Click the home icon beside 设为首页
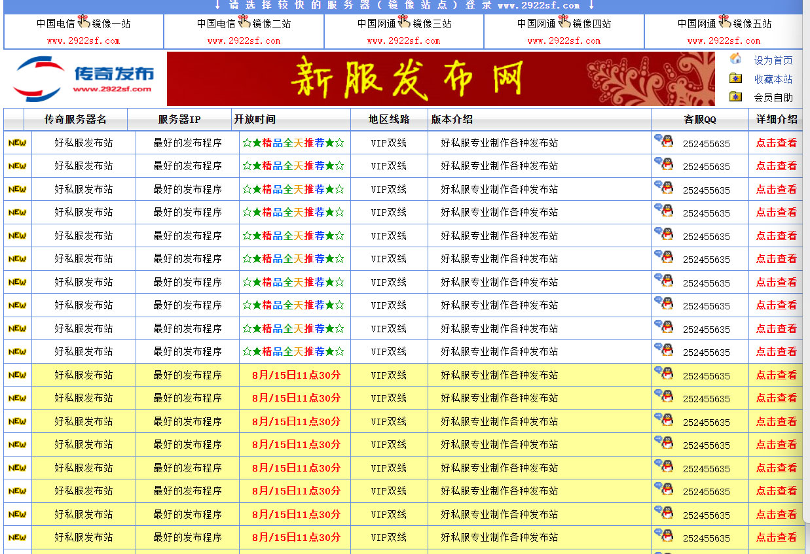 [x=735, y=59]
